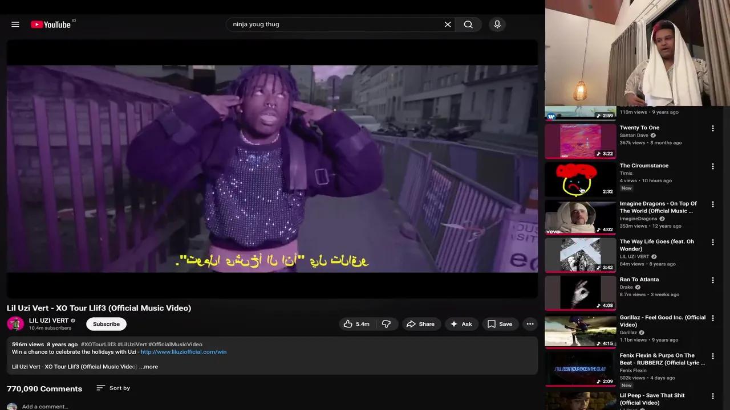This screenshot has height=410, width=730.
Task: Click the video title 'Lil Uzi Vert - XO Tour Llif3'
Action: point(99,308)
